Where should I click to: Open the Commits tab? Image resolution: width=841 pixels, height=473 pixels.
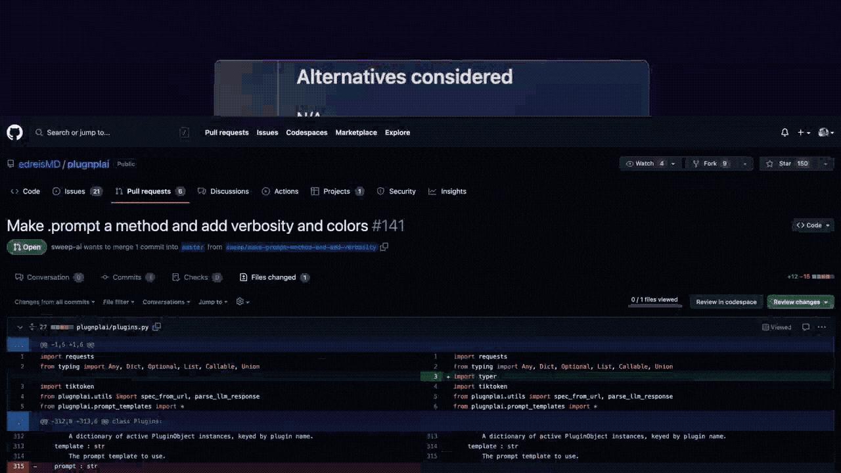[127, 277]
